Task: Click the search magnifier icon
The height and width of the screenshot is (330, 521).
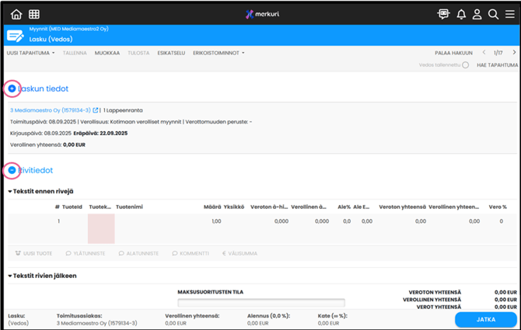Action: coord(493,14)
